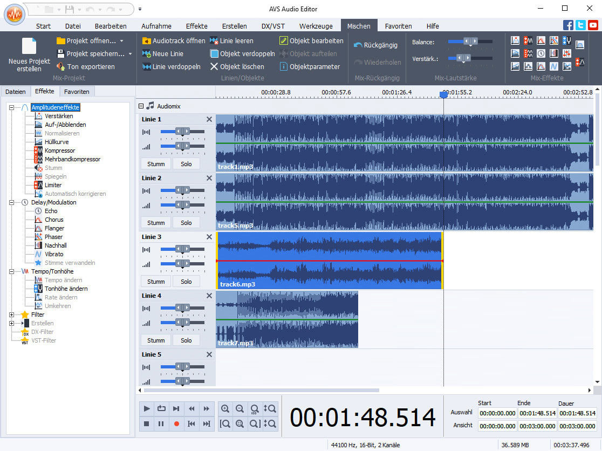
Task: Click the Ton exportieren icon
Action: point(60,66)
